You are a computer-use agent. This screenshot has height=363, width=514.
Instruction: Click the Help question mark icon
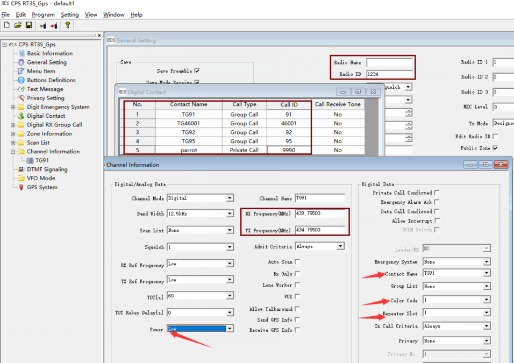(x=67, y=25)
